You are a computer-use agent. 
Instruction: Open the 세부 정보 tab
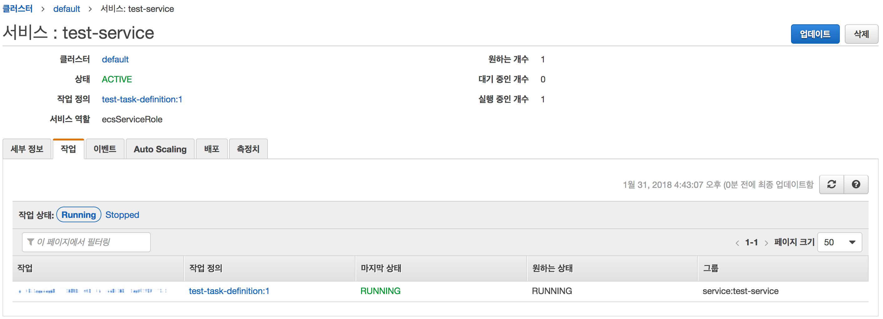[x=27, y=149]
